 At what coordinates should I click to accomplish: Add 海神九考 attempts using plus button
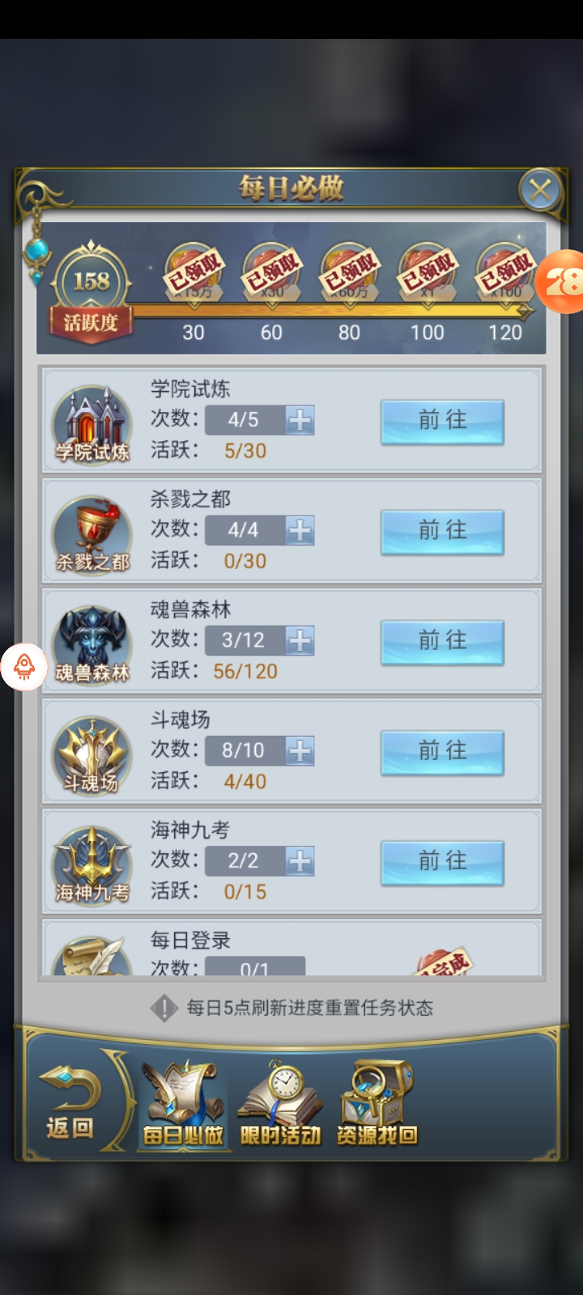pyautogui.click(x=300, y=860)
